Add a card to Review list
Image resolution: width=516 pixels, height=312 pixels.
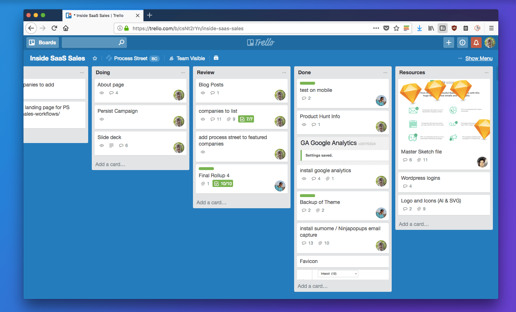pos(211,202)
